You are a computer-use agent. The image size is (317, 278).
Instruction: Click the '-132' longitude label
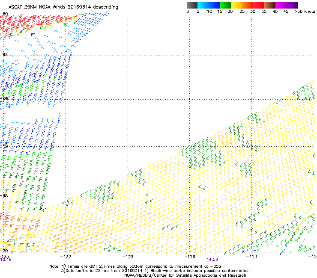pyautogui.click(x=66, y=257)
